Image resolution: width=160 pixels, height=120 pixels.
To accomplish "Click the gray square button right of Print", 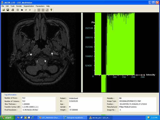I will pyautogui.click(x=18, y=10).
